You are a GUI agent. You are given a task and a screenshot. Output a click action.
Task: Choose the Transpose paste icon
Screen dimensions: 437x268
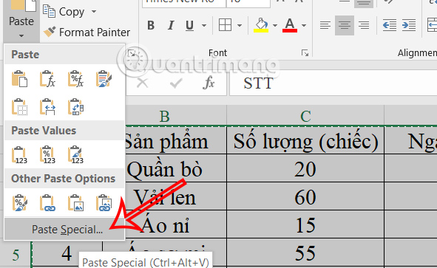click(x=76, y=107)
